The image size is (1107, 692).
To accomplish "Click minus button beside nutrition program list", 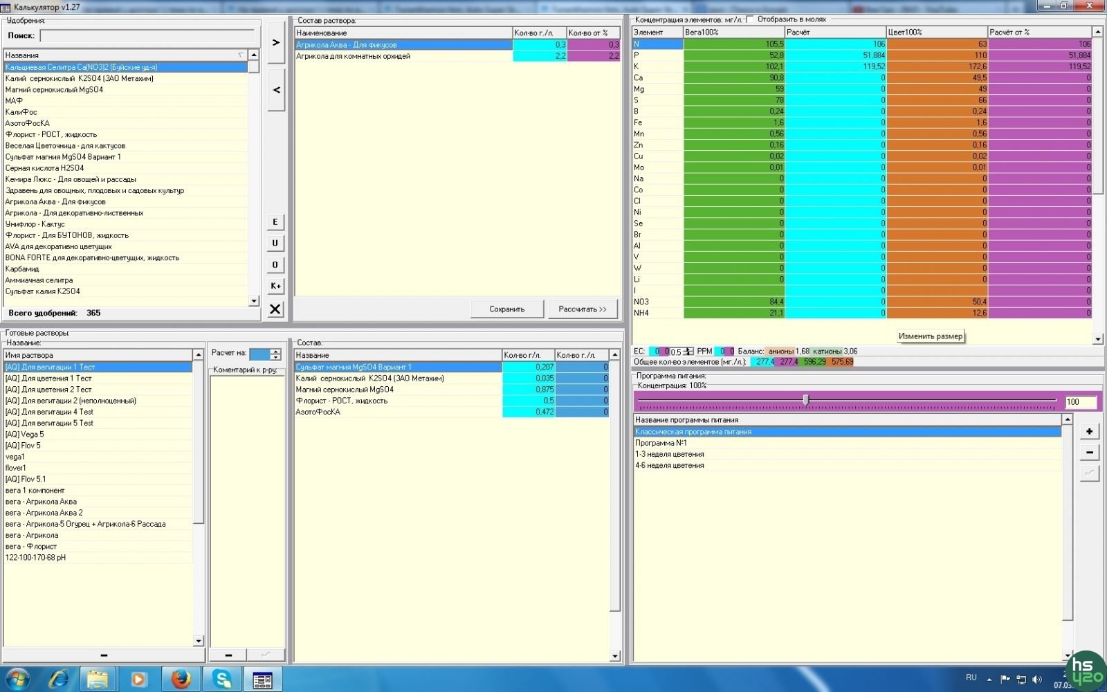I will 1089,453.
